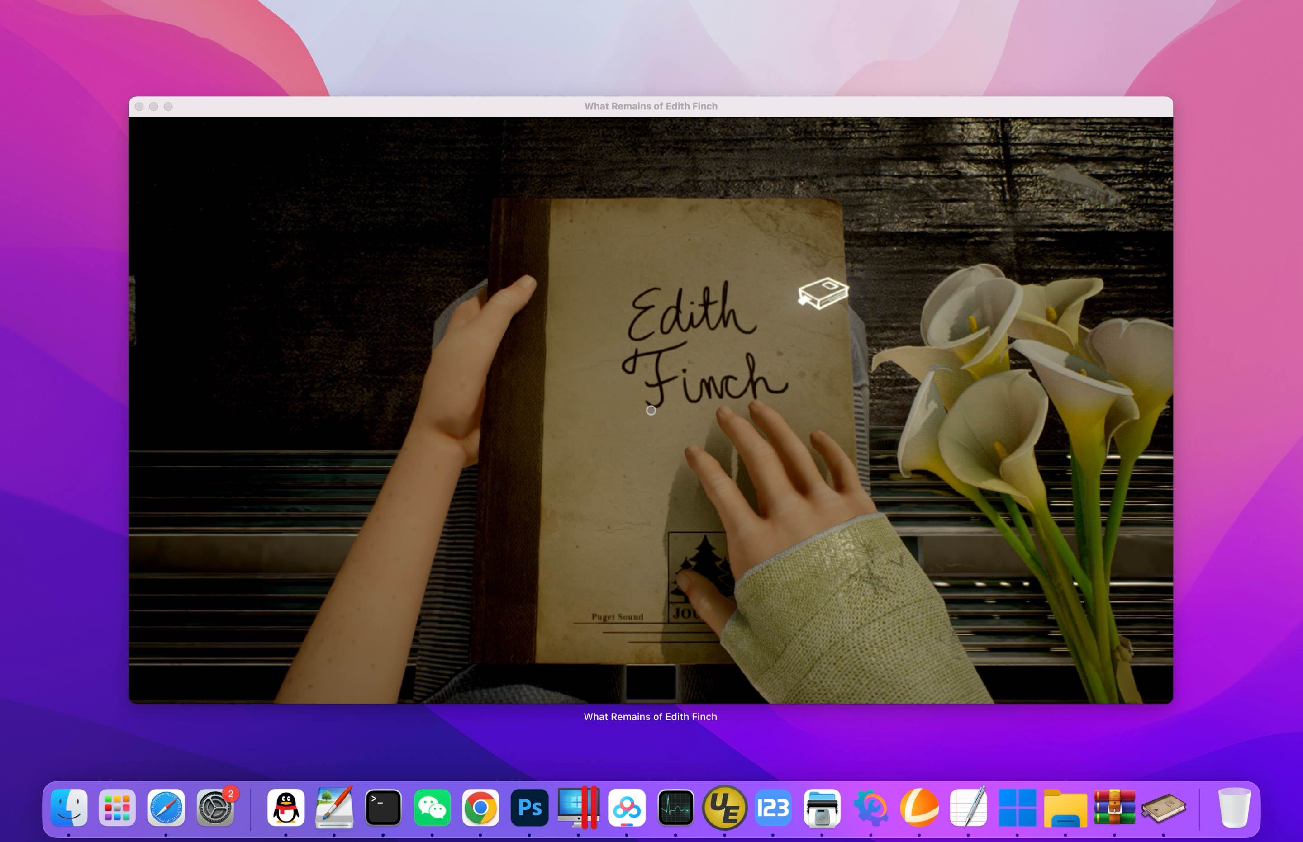Click the handwritten 'Edith' on journal cover

(x=692, y=311)
